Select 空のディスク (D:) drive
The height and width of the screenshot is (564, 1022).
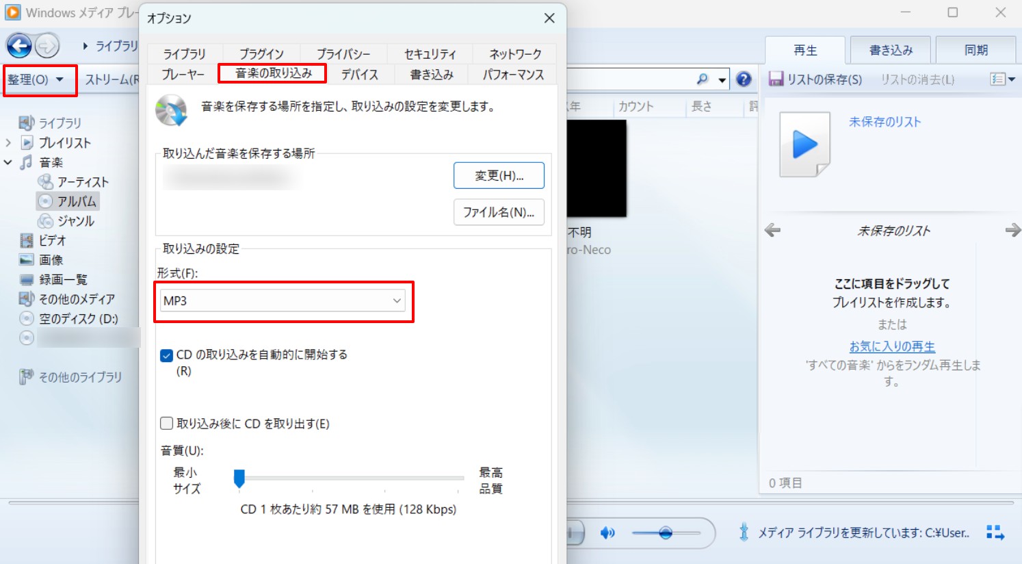coord(79,318)
